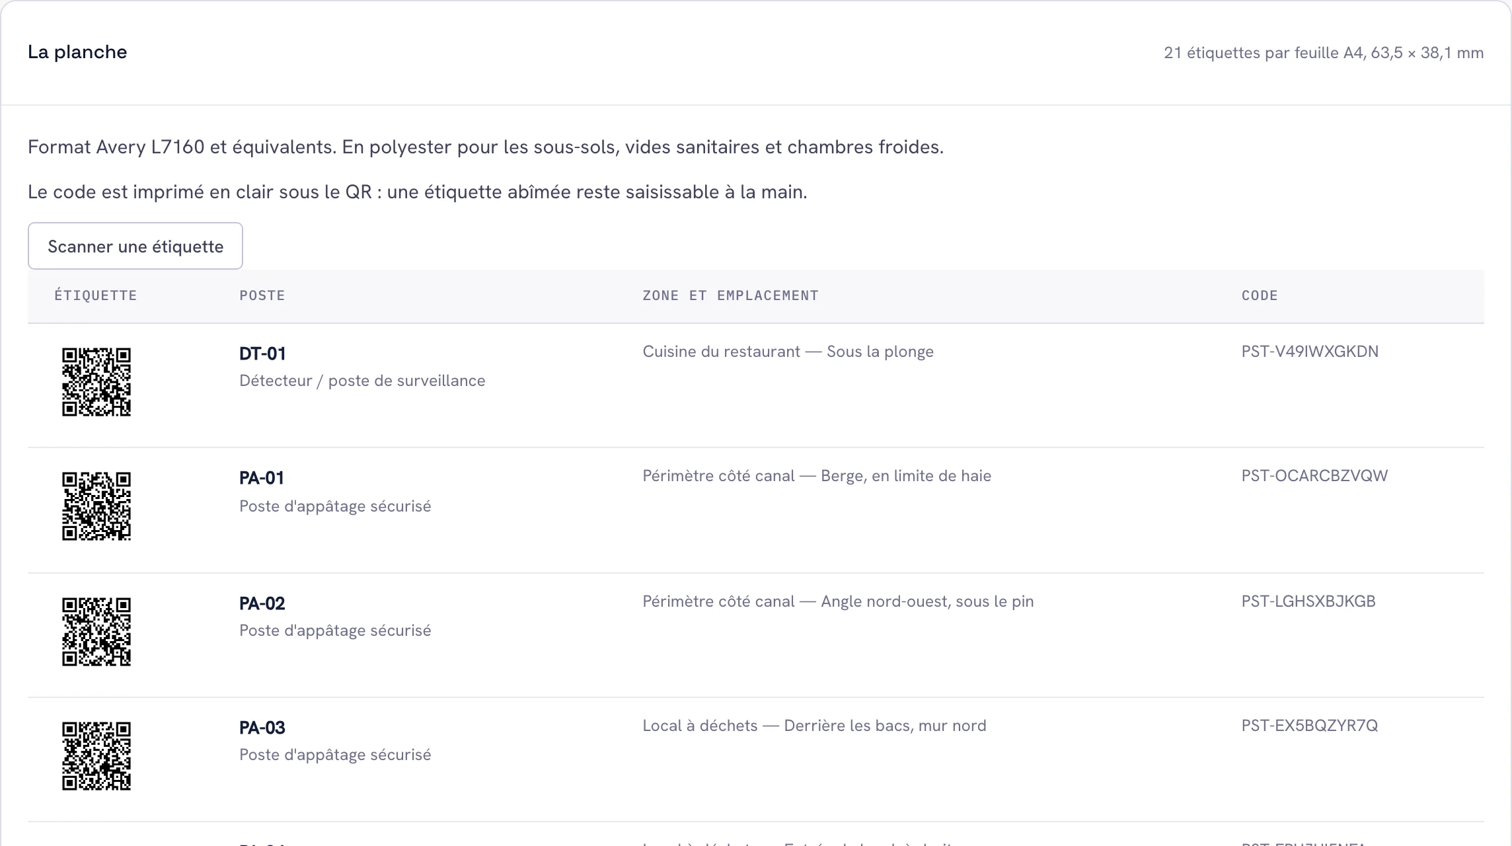Click 'Détecteur / poste de surveillance' description
The width and height of the screenshot is (1512, 846).
point(362,381)
